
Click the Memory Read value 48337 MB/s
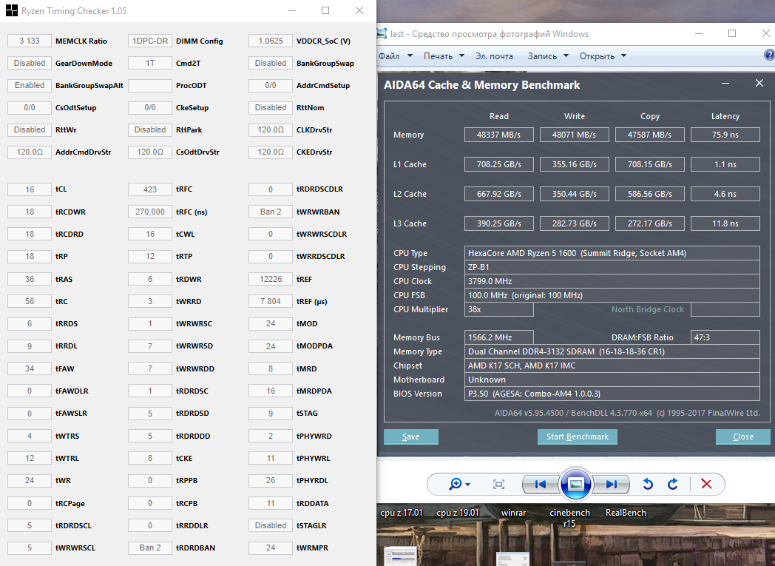pyautogui.click(x=498, y=135)
